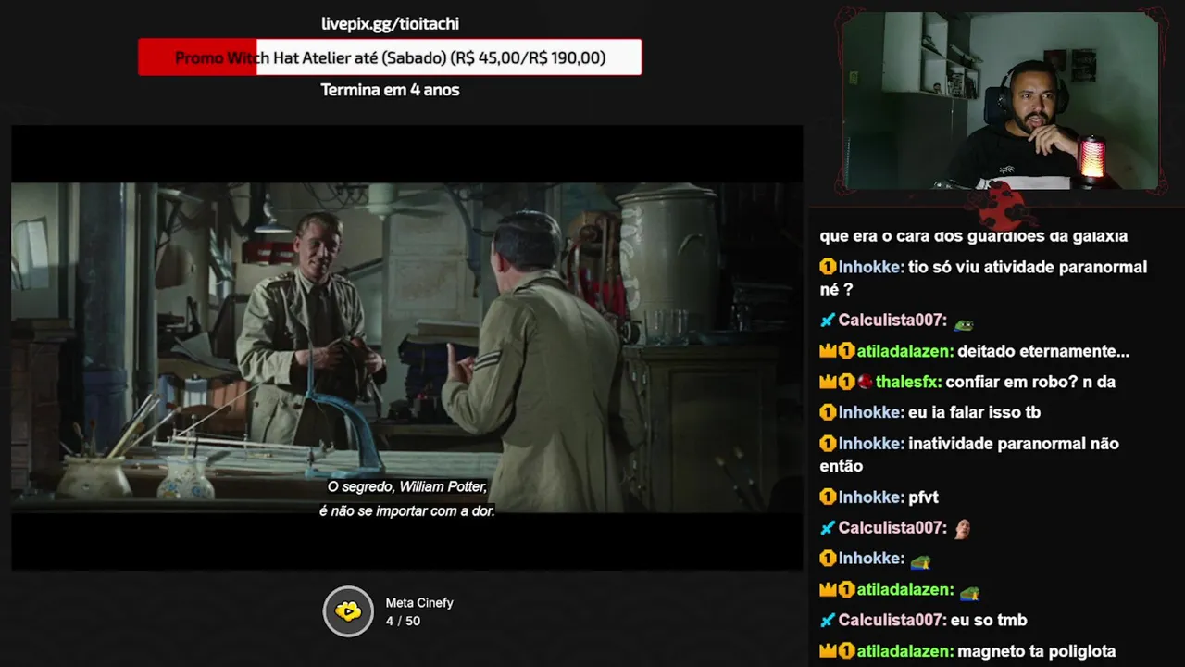The width and height of the screenshot is (1185, 667).
Task: Click message text 'confiar em robo? n da'
Action: pyautogui.click(x=1030, y=382)
